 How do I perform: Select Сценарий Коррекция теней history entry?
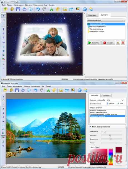[x=107, y=114]
